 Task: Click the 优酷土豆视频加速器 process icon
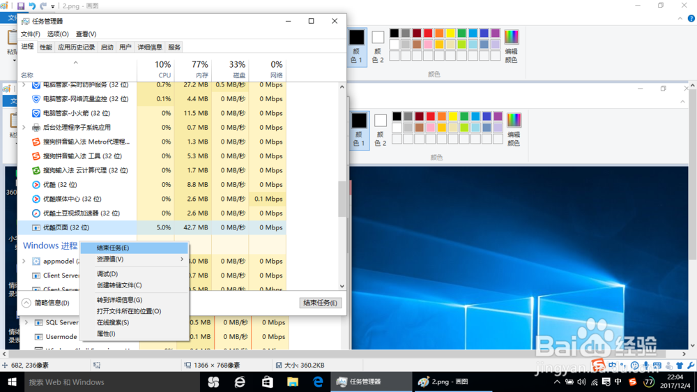36,213
